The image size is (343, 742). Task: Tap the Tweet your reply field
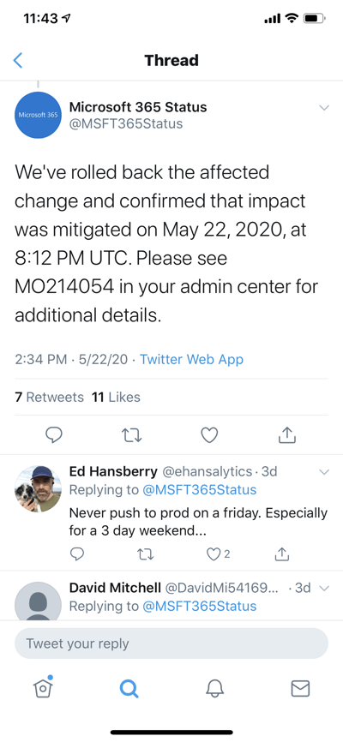[x=171, y=643]
